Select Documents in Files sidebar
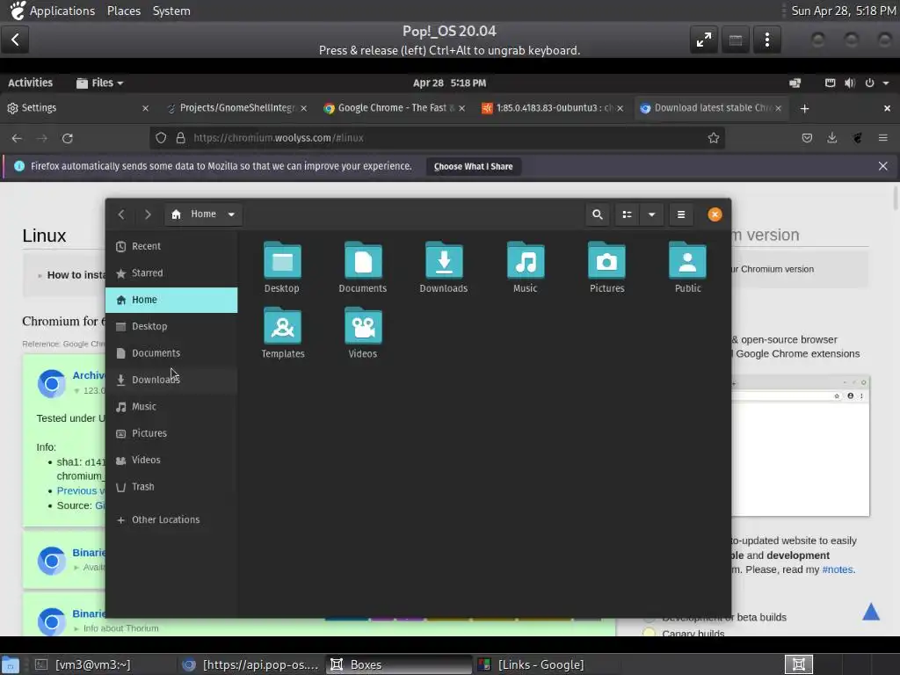This screenshot has width=900, height=675. [171, 353]
